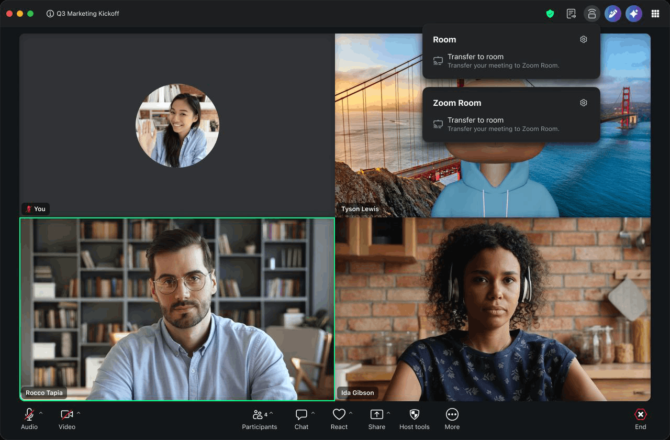The height and width of the screenshot is (440, 670).
Task: Expand chat options caret
Action: click(313, 413)
